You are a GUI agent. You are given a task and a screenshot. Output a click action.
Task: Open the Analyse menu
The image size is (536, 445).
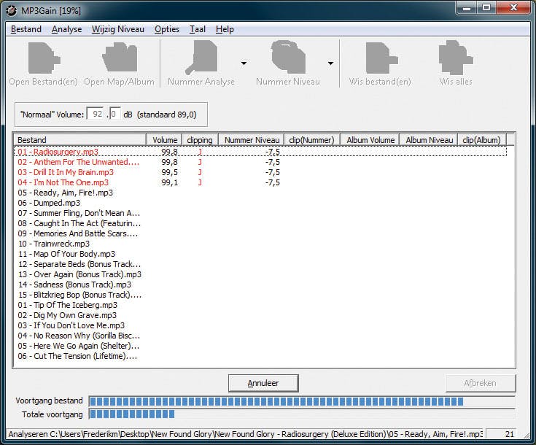[66, 29]
